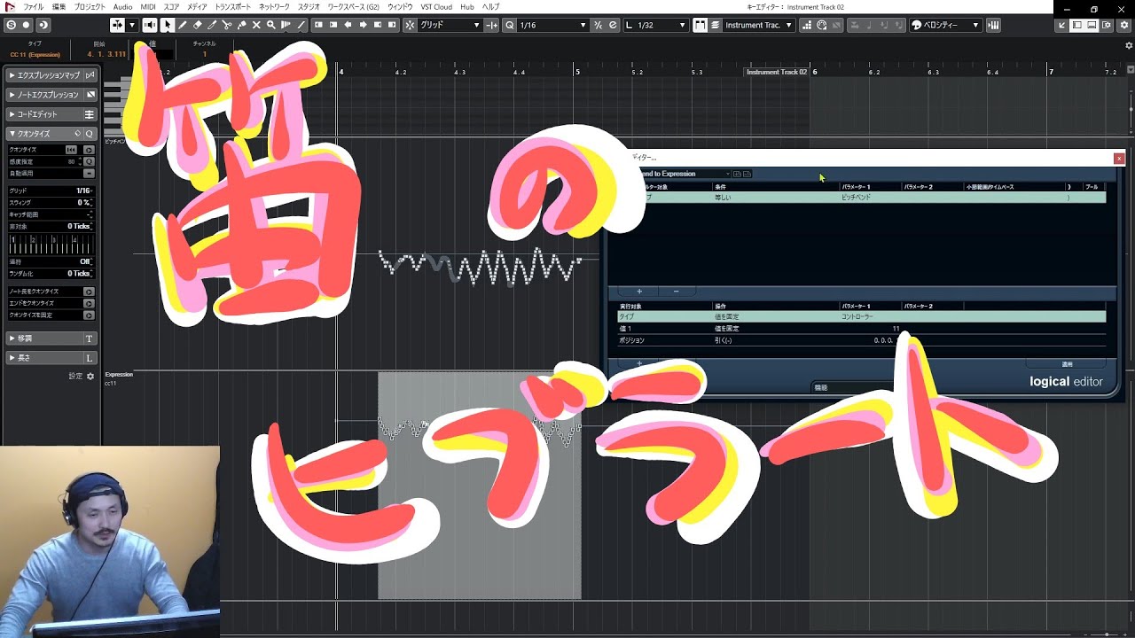The width and height of the screenshot is (1135, 638).
Task: Toggle Auto-Scroll in the toolbar
Action: [x=117, y=25]
